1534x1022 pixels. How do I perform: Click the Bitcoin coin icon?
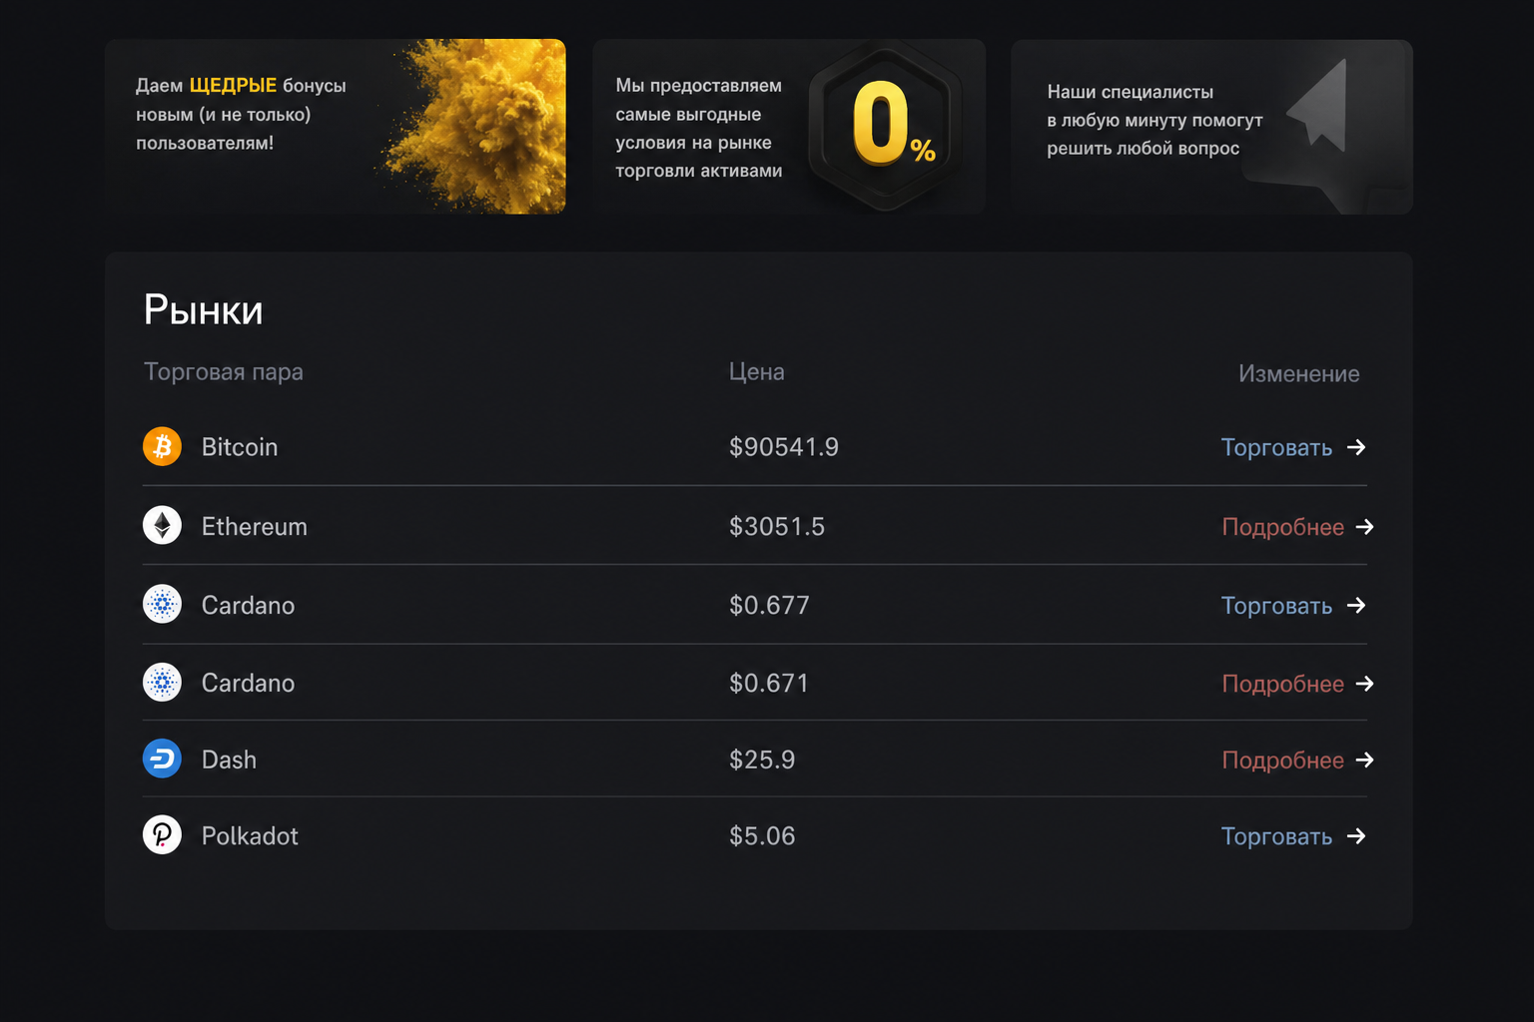point(162,446)
